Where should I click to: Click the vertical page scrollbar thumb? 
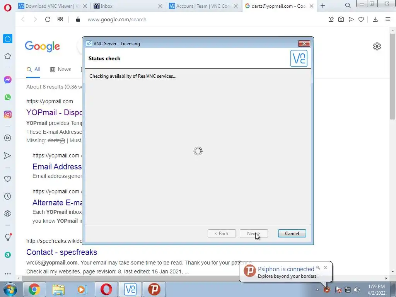[x=393, y=76]
